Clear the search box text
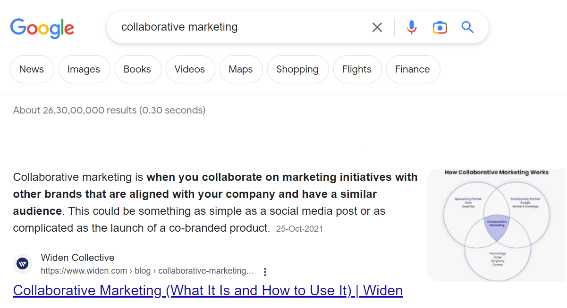The image size is (567, 308). (x=377, y=27)
